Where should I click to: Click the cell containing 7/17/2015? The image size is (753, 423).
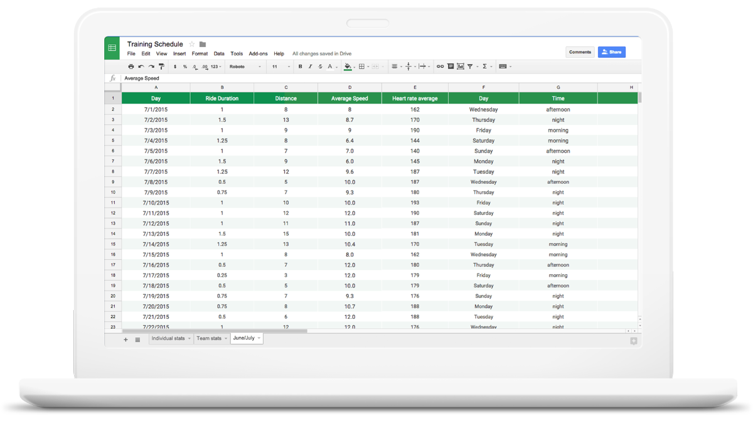point(156,275)
